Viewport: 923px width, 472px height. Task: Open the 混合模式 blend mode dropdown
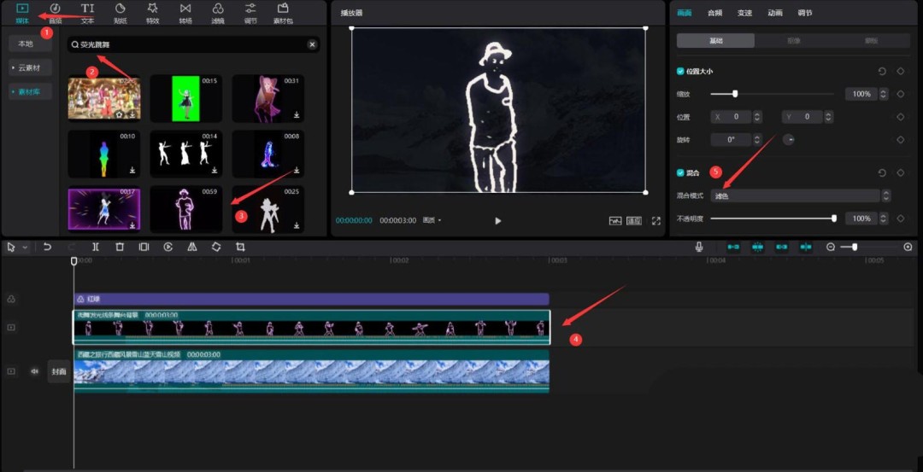point(800,195)
